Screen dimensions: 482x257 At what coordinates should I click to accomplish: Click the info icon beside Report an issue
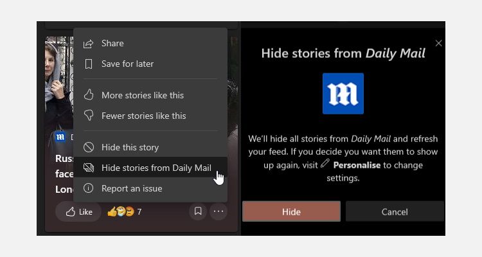89,188
